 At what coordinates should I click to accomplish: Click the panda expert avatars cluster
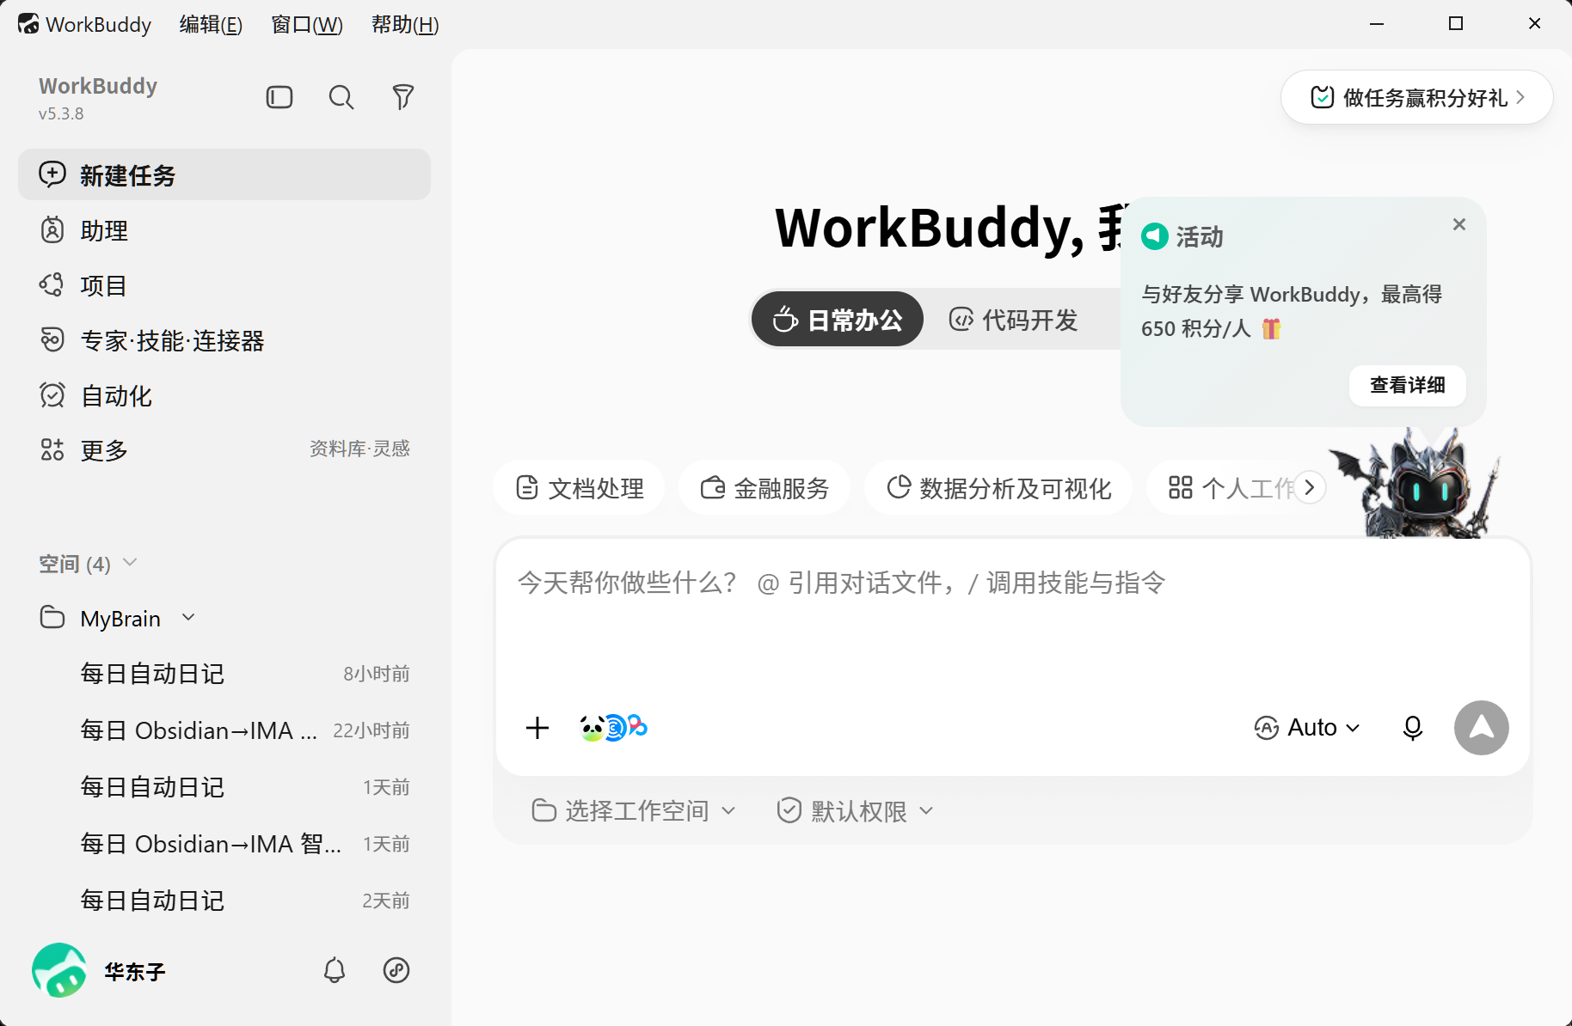coord(613,728)
